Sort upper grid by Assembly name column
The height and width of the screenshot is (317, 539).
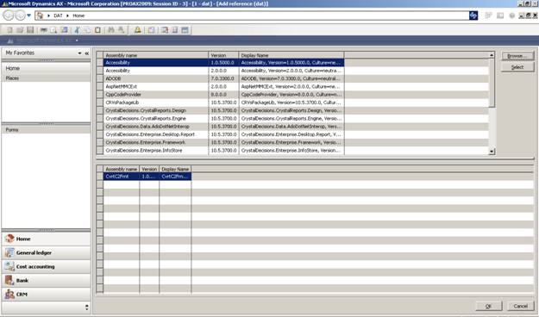156,55
